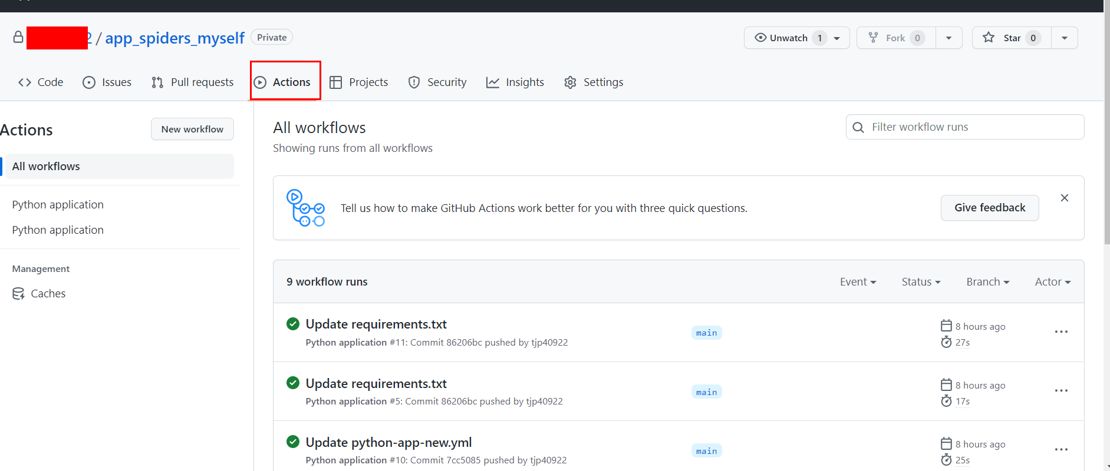Click main branch label for run #11
This screenshot has width=1110, height=471.
706,333
